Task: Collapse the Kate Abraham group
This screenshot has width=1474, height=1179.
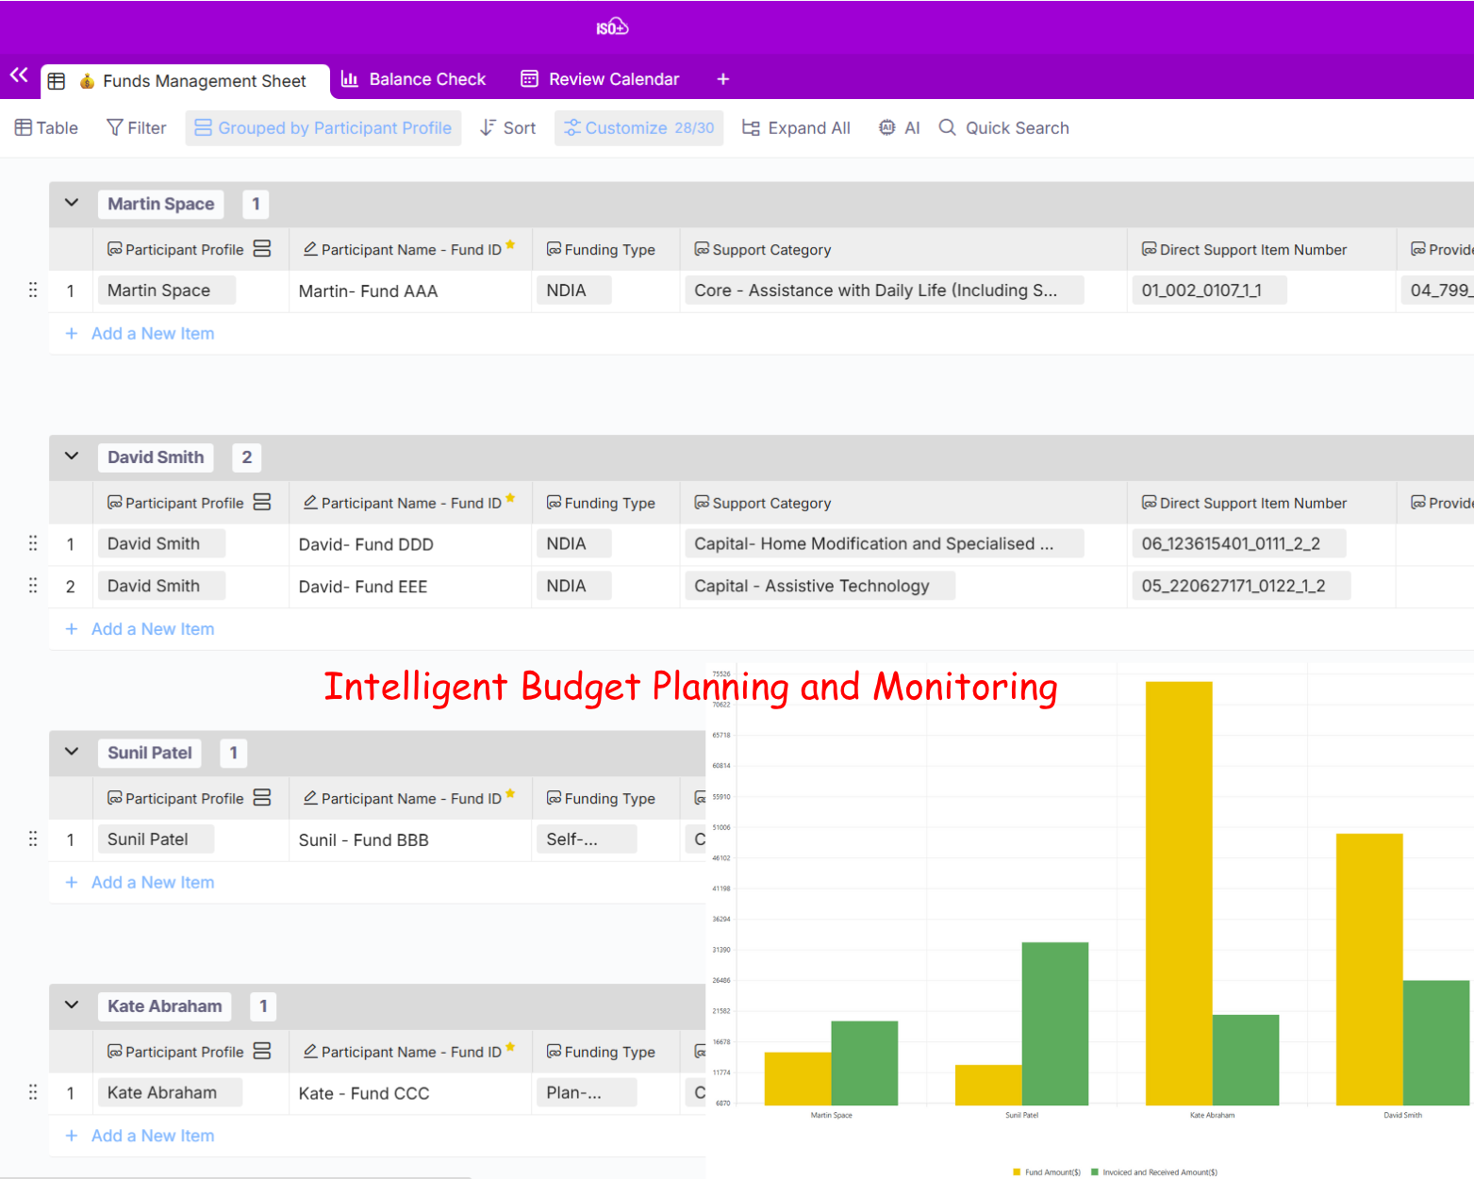Action: point(72,1005)
